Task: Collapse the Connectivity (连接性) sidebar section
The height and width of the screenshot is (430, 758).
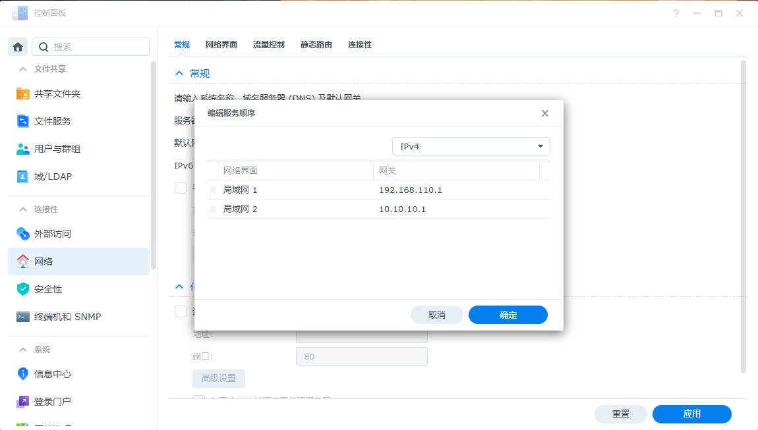Action: coord(23,209)
